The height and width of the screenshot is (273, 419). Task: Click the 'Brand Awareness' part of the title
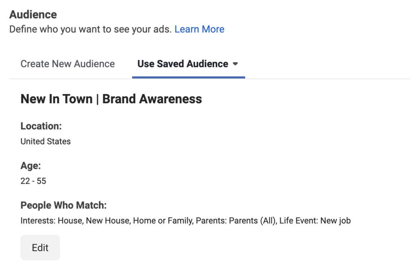152,99
